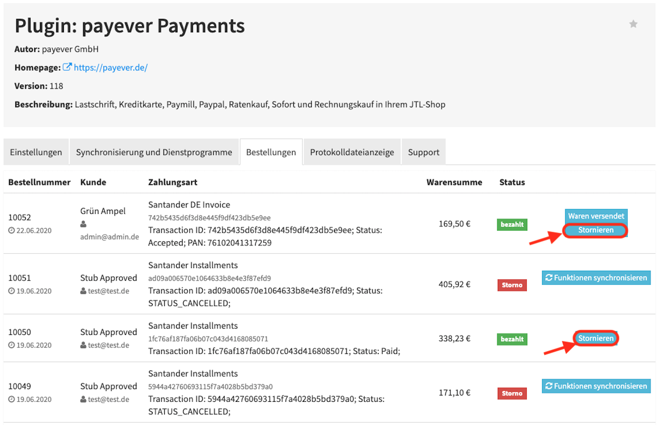The height and width of the screenshot is (425, 660).
Task: Click Waren versendet for order 10052
Action: click(x=596, y=216)
